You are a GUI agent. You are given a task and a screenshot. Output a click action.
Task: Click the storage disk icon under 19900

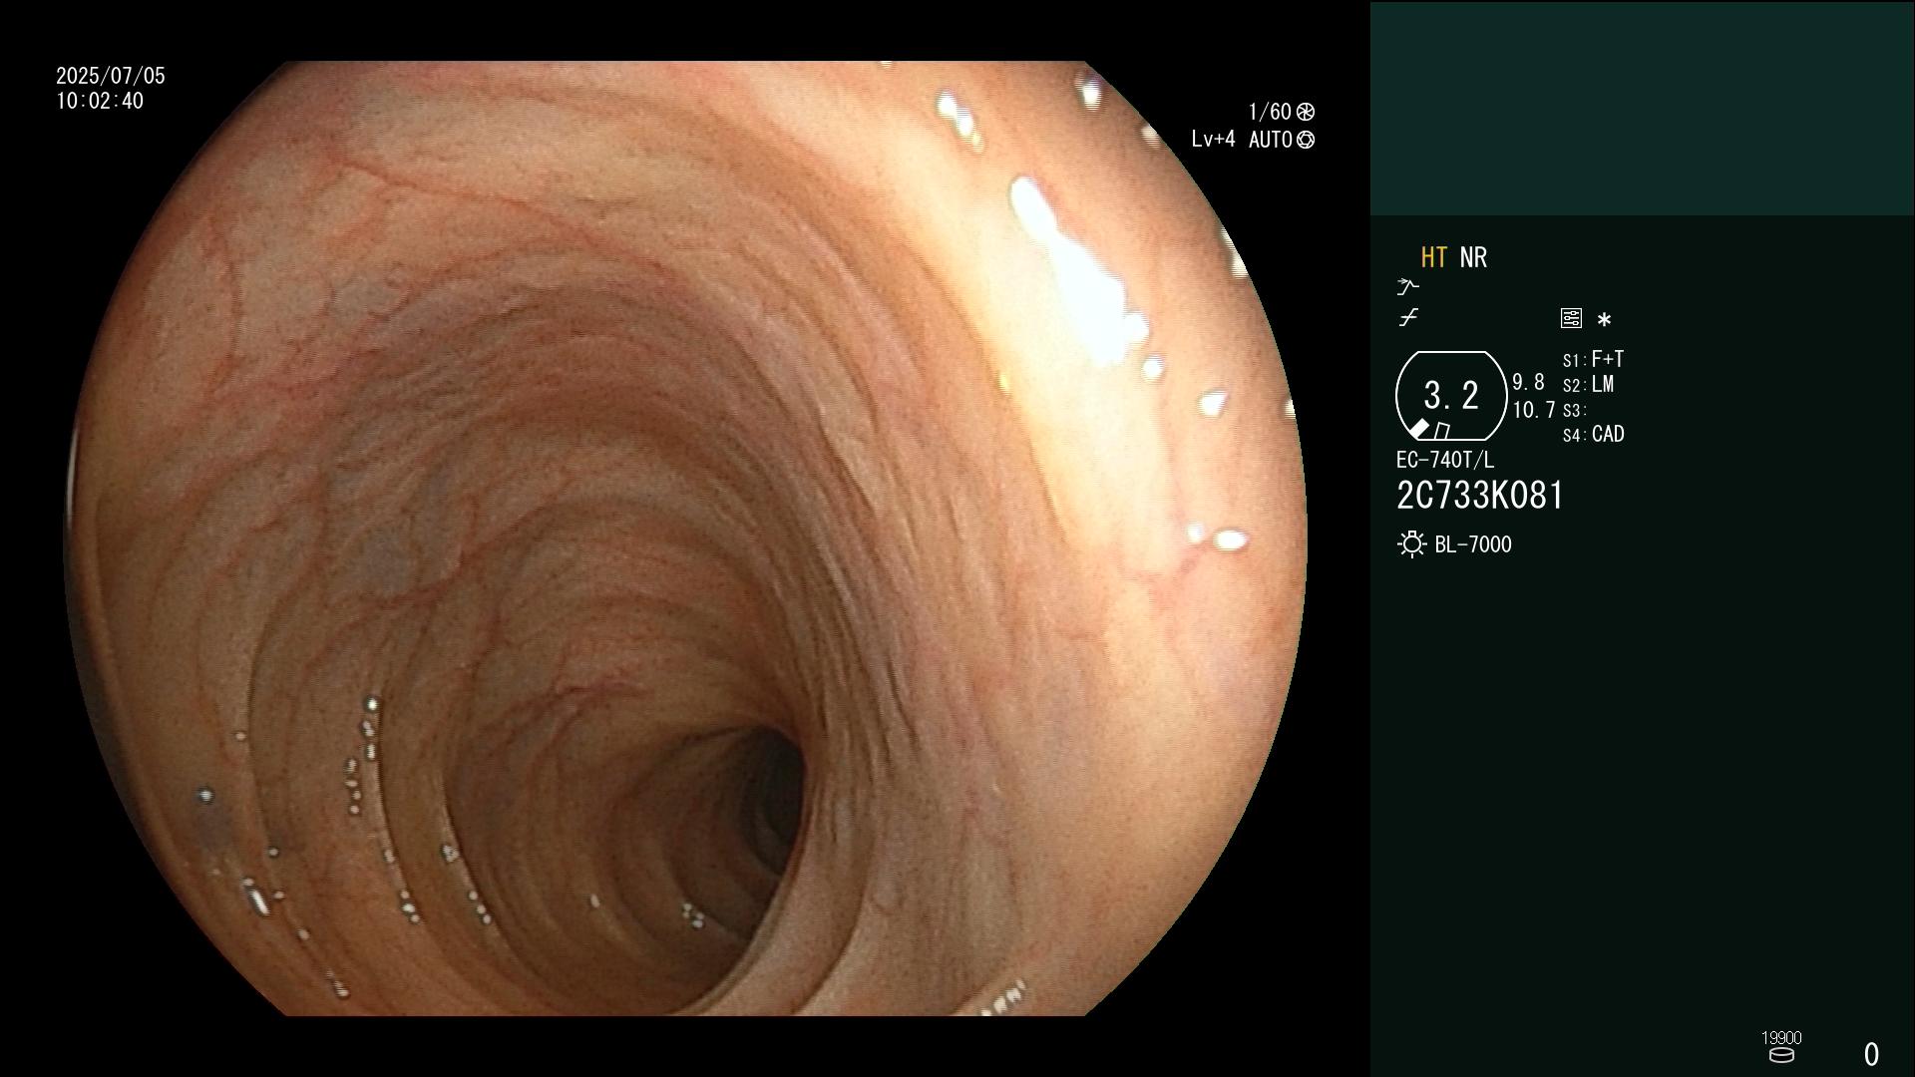pos(1781,1055)
